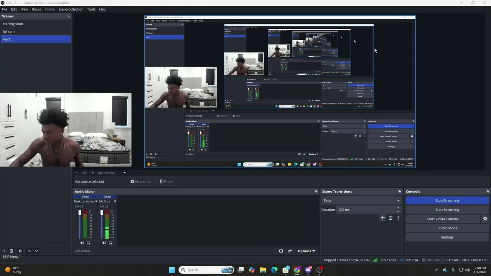Mute the Mic/Aux channel
The height and width of the screenshot is (276, 491).
[x=104, y=243]
